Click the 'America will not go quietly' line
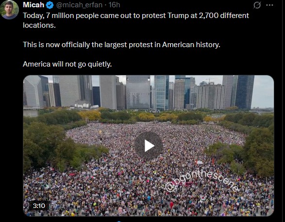 (x=67, y=64)
